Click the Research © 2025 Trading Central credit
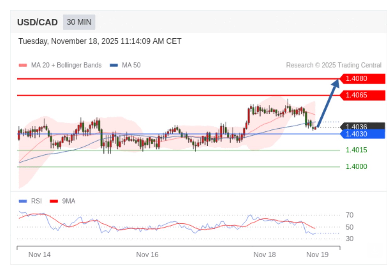This screenshot has width=392, height=271. [x=334, y=65]
